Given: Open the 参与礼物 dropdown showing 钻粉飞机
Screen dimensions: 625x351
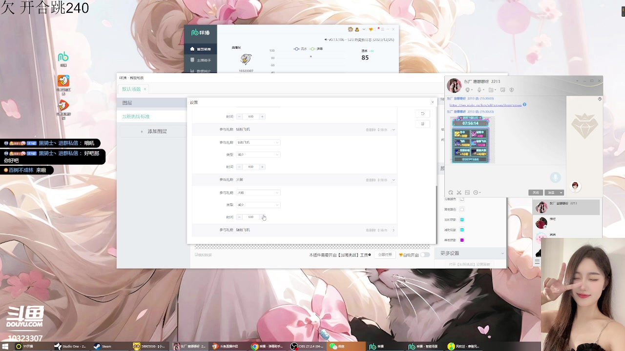Looking at the screenshot, I should coord(258,142).
